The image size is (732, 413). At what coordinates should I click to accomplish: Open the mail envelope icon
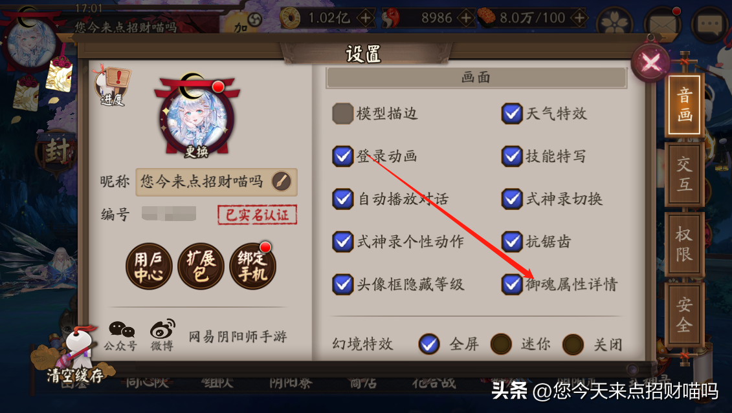click(x=662, y=23)
